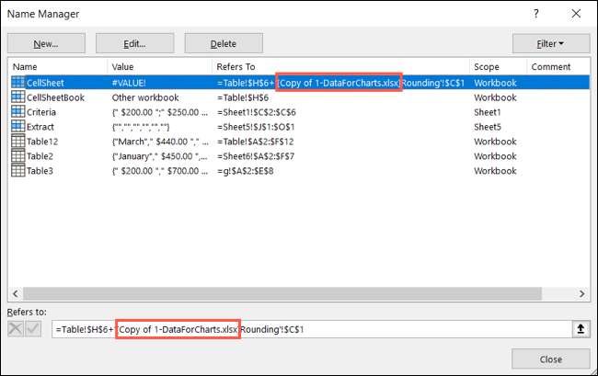Click Workbook scope in the Table12 row
The width and height of the screenshot is (598, 376).
coord(495,142)
